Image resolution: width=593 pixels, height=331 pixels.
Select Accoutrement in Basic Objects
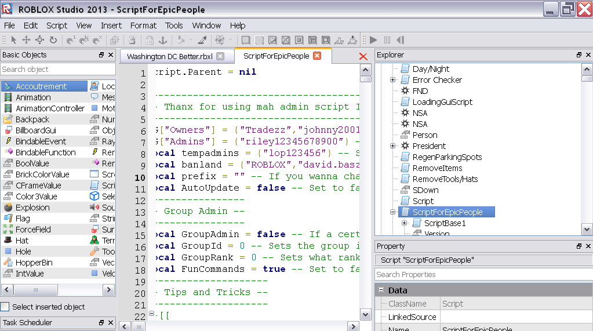click(x=44, y=86)
